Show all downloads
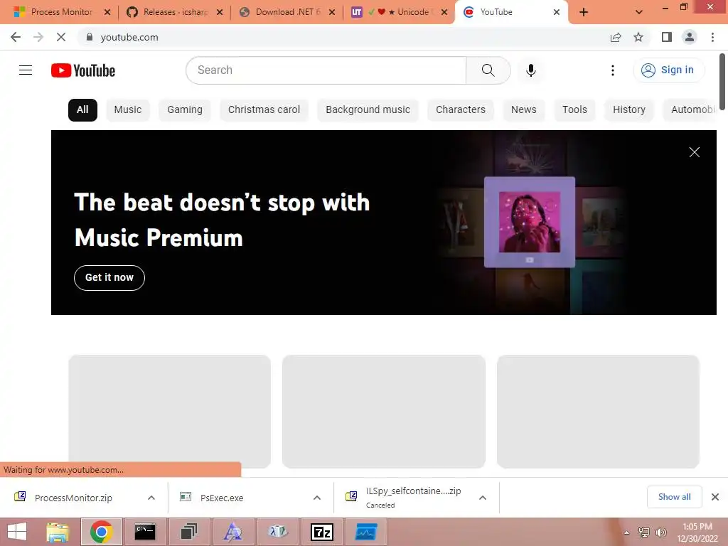Viewport: 728px width, 546px height. (x=674, y=497)
